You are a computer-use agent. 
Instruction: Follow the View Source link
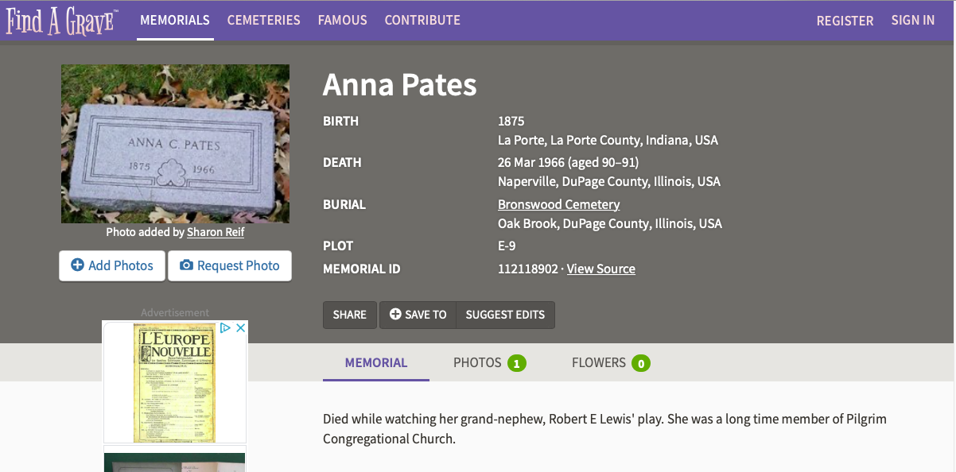(600, 269)
